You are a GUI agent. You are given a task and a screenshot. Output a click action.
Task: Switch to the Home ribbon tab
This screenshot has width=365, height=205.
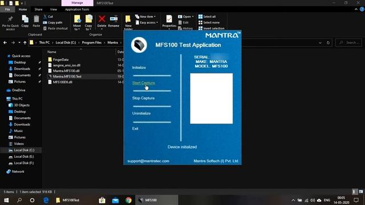pos(23,9)
